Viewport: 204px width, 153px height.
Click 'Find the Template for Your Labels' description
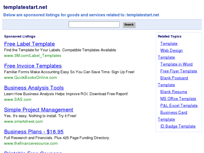pos(60,50)
